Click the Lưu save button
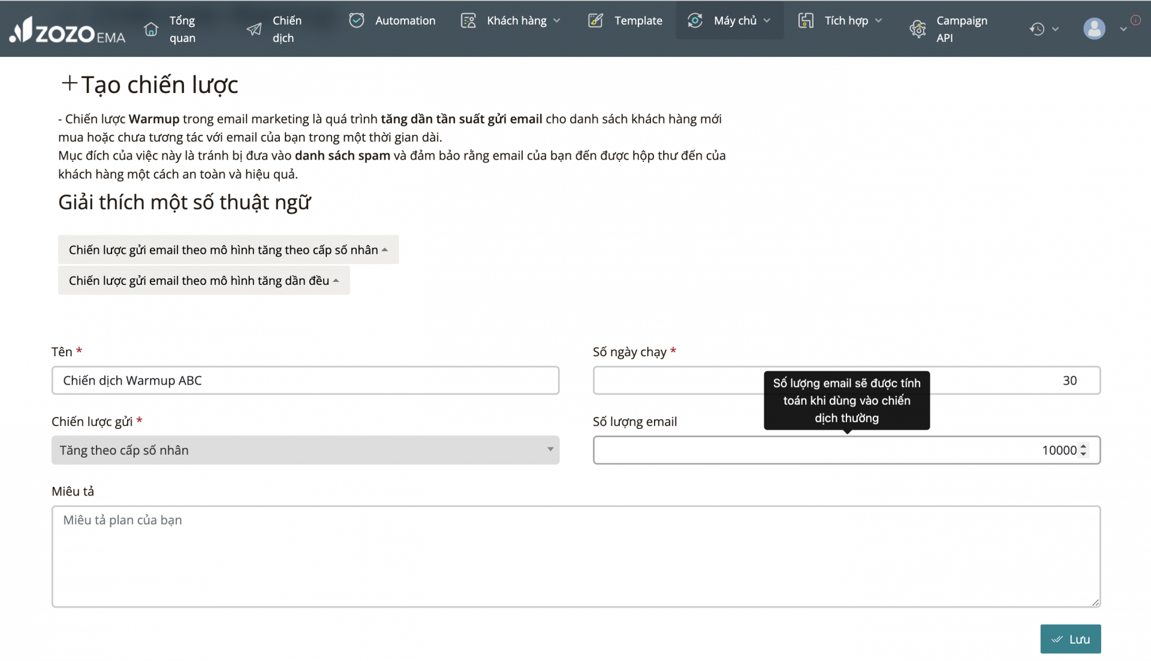This screenshot has width=1151, height=661. click(x=1070, y=639)
